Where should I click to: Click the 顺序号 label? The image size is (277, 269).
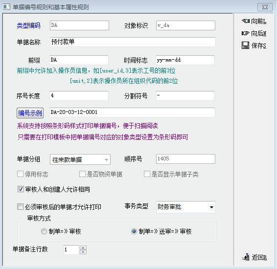coord(133,159)
